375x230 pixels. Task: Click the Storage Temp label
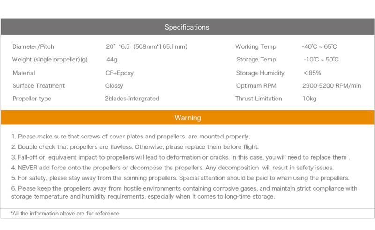coord(256,60)
